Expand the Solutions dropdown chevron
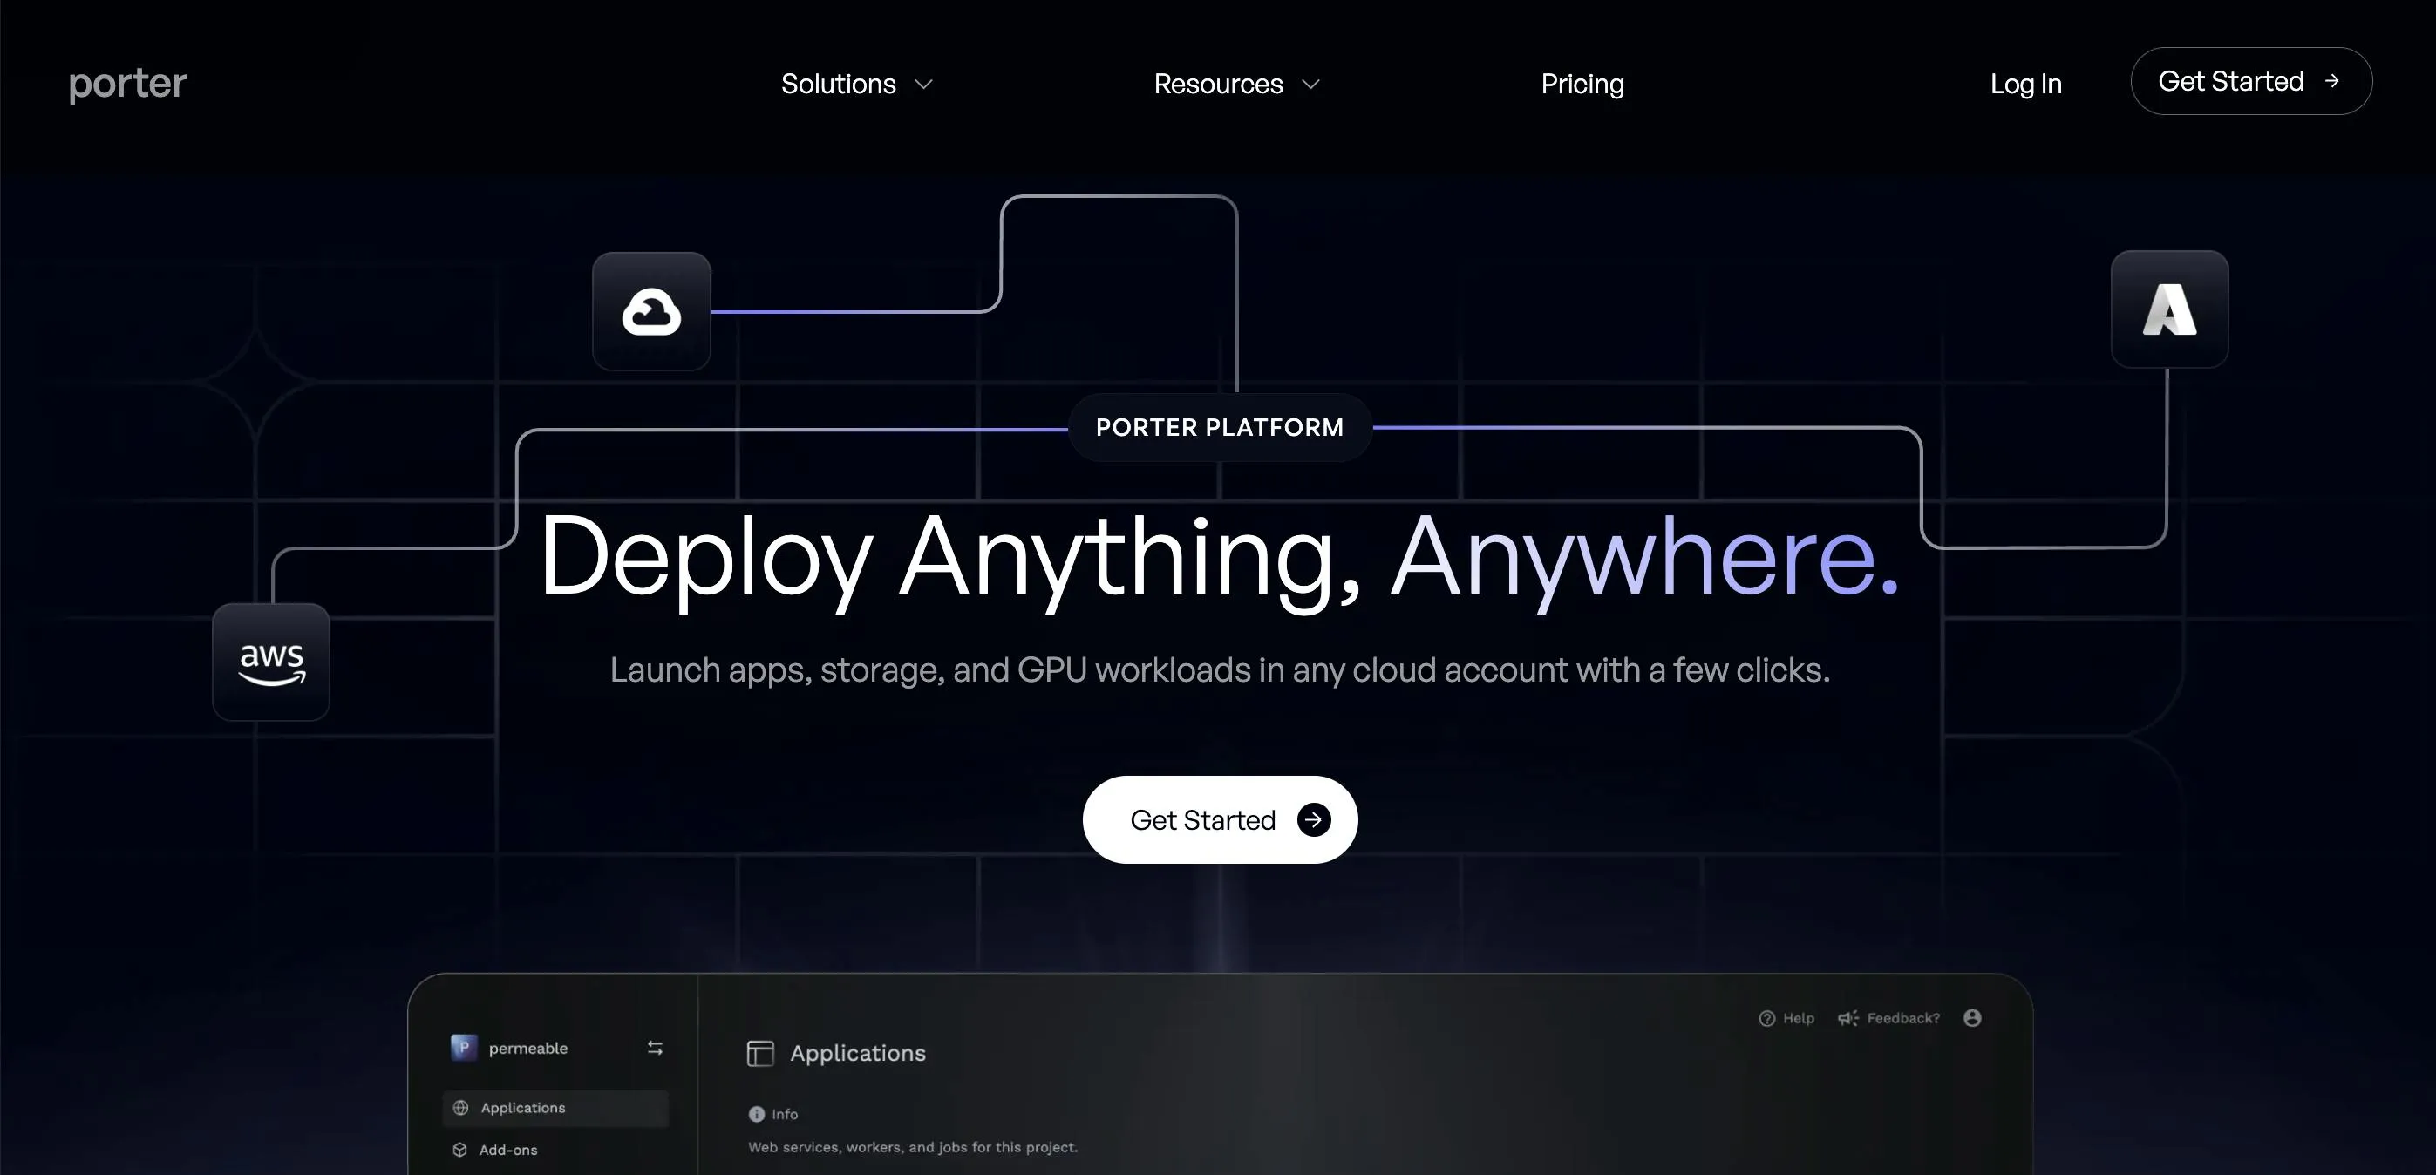This screenshot has height=1175, width=2436. (x=924, y=85)
